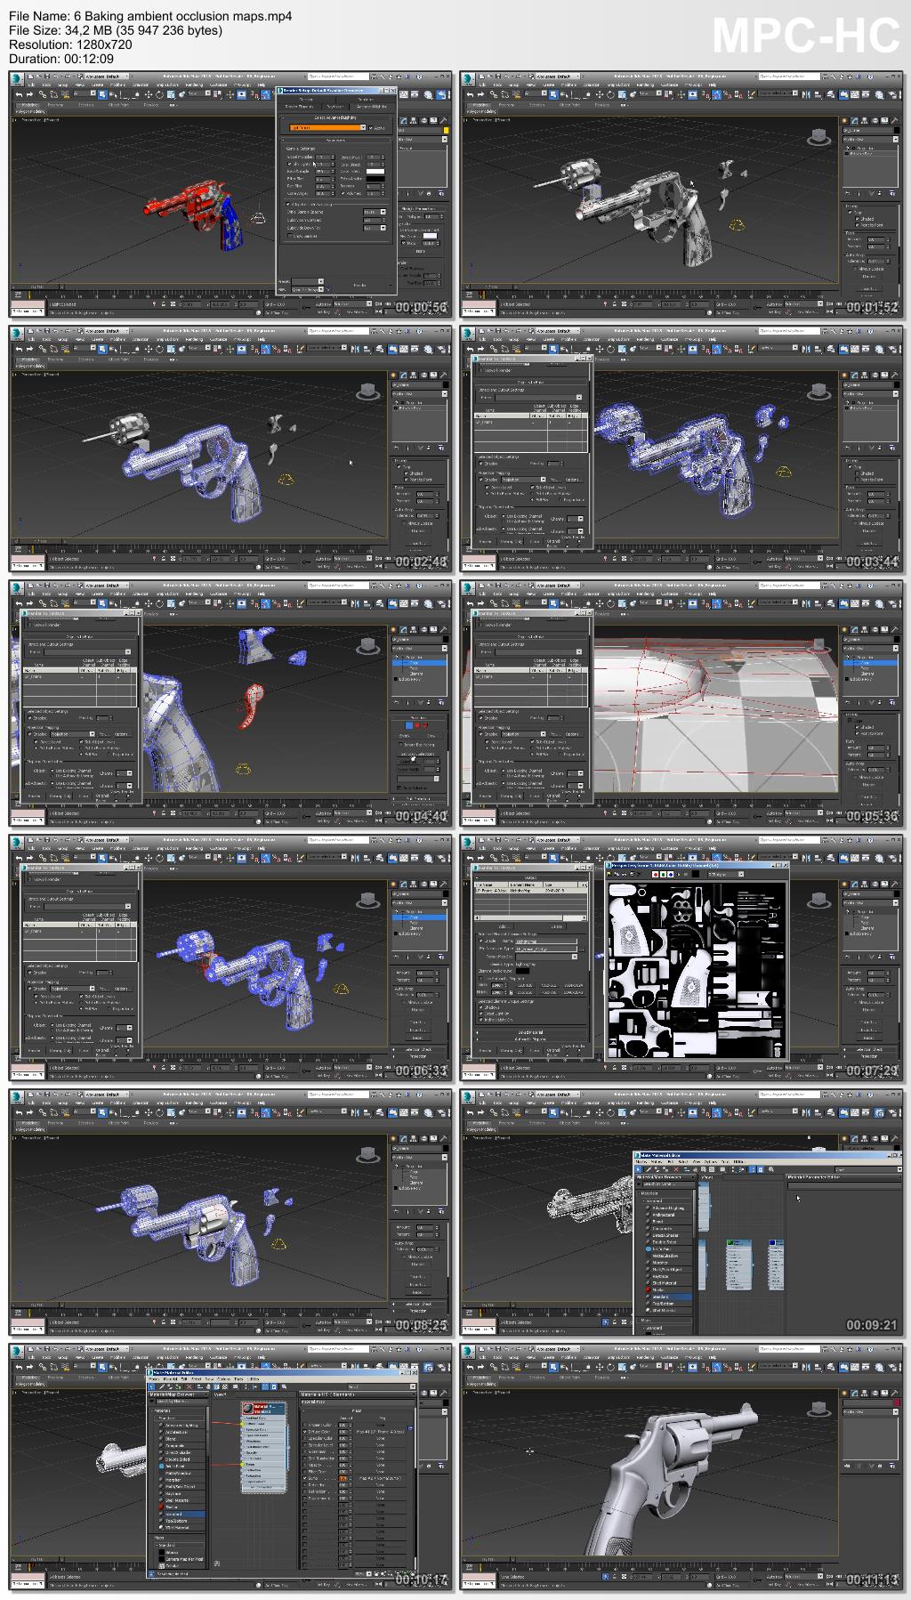Select the highlighted Standard material row in frame 00:10:17
This screenshot has height=1600, width=911.
(181, 1514)
